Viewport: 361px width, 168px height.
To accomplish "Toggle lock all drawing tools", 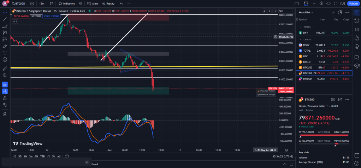I will (x=5, y=98).
